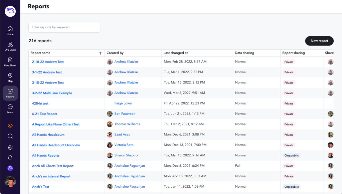The height and width of the screenshot is (194, 342).
Task: Click the shared user avatar for All Hands Headcount
Action: coord(331,134)
